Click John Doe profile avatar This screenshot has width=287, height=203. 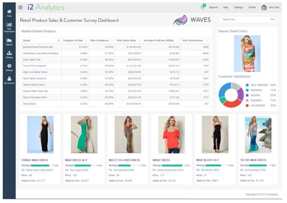tap(264, 7)
